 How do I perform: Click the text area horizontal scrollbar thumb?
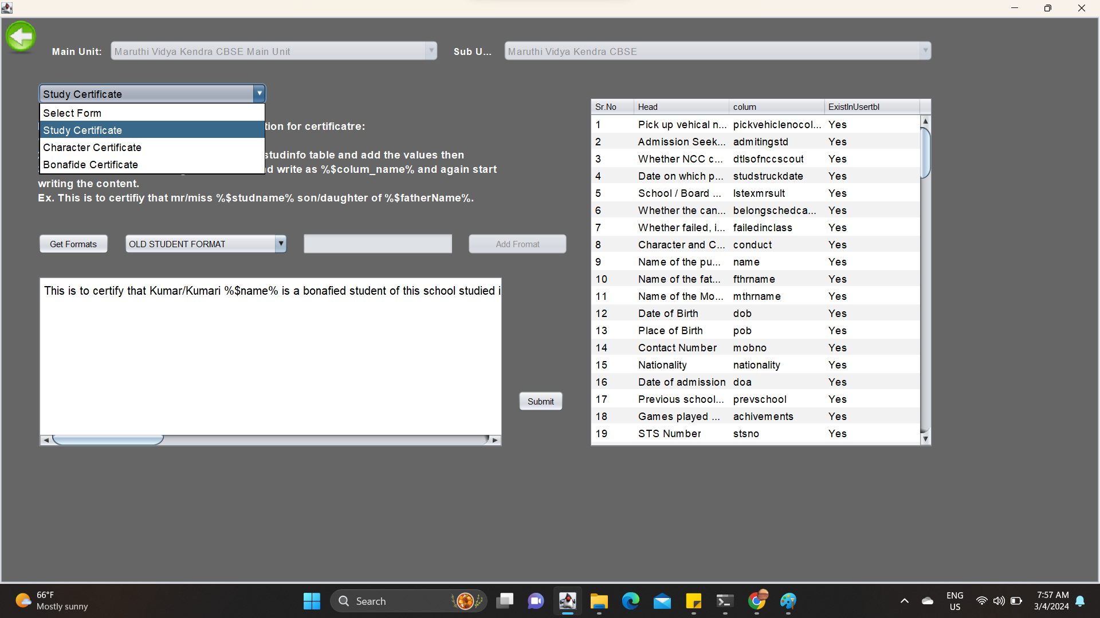(108, 439)
